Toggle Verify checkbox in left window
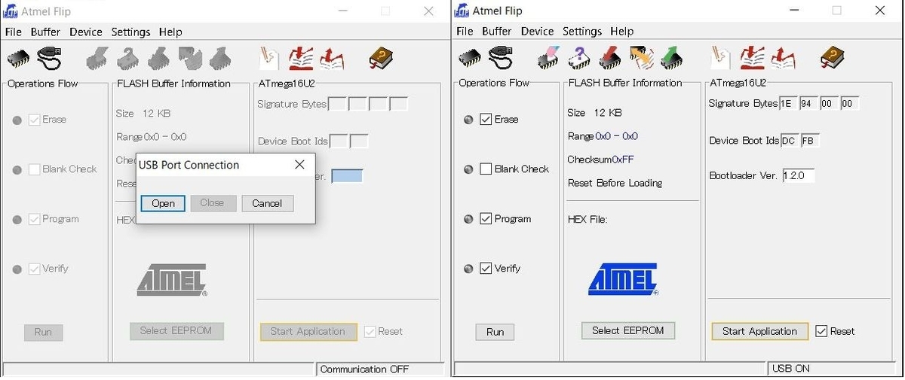 34,269
